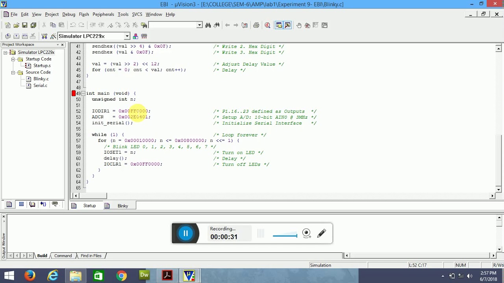The width and height of the screenshot is (504, 283).
Task: Kill all breakpoints with crossed hand icon
Action: point(308,25)
